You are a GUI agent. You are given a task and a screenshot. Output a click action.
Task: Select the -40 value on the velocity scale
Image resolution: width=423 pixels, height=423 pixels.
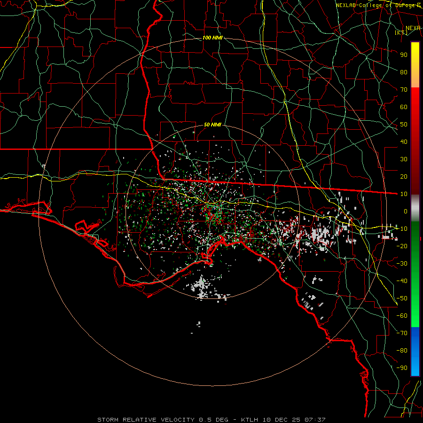tap(402, 281)
